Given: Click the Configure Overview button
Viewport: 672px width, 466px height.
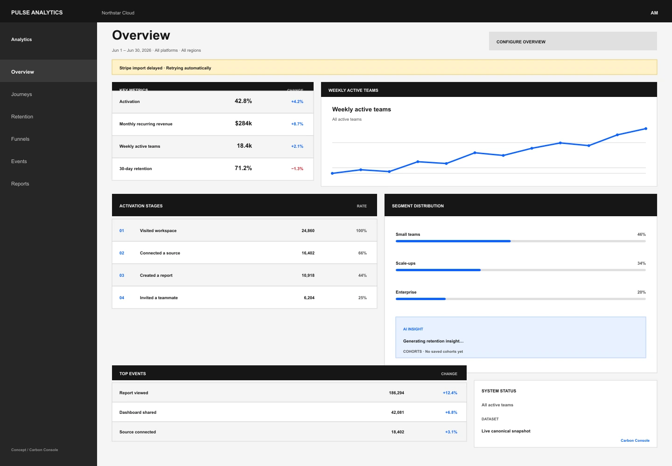Looking at the screenshot, I should (x=573, y=41).
